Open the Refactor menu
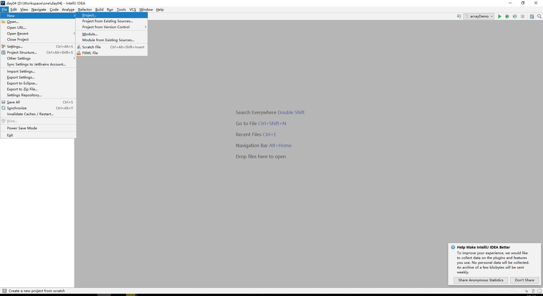Screen dimensions: 543x296 [x=85, y=9]
